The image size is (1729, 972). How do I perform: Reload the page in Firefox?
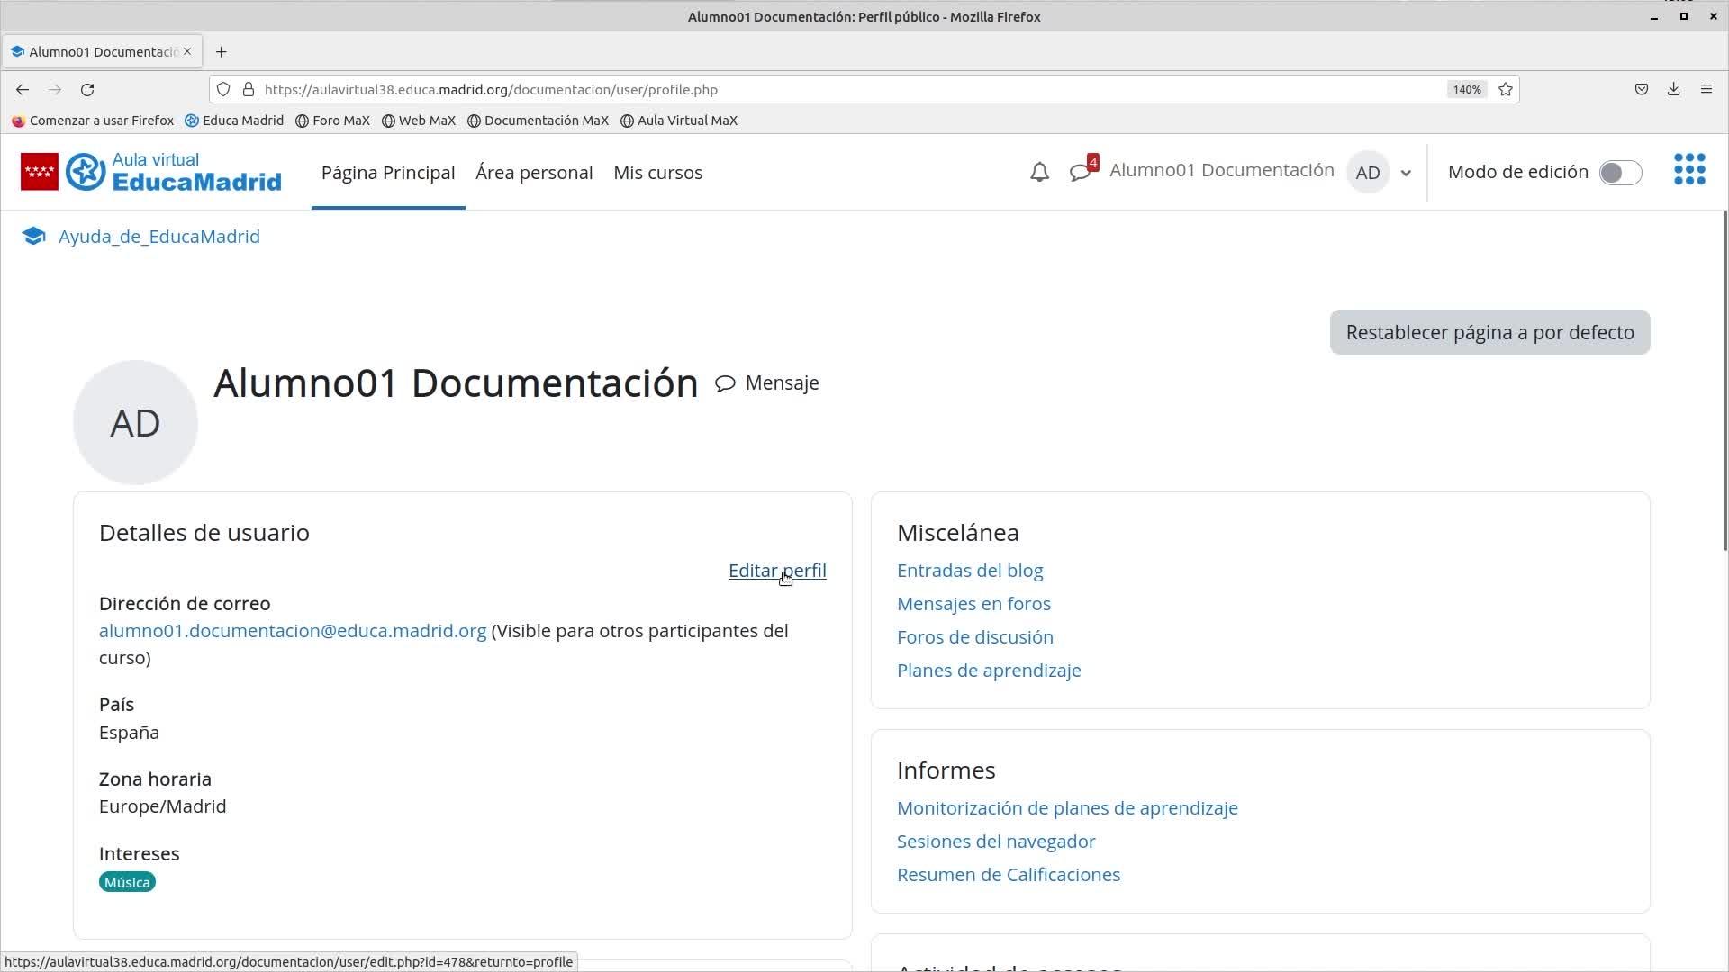(x=87, y=89)
